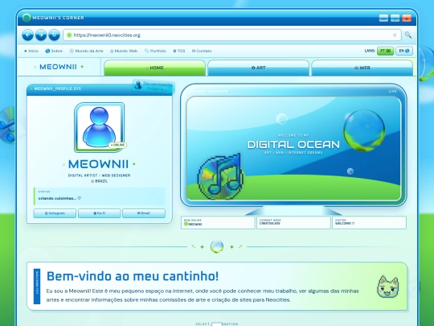Open the Portfolio nav link
The image size is (434, 326).
tap(155, 51)
